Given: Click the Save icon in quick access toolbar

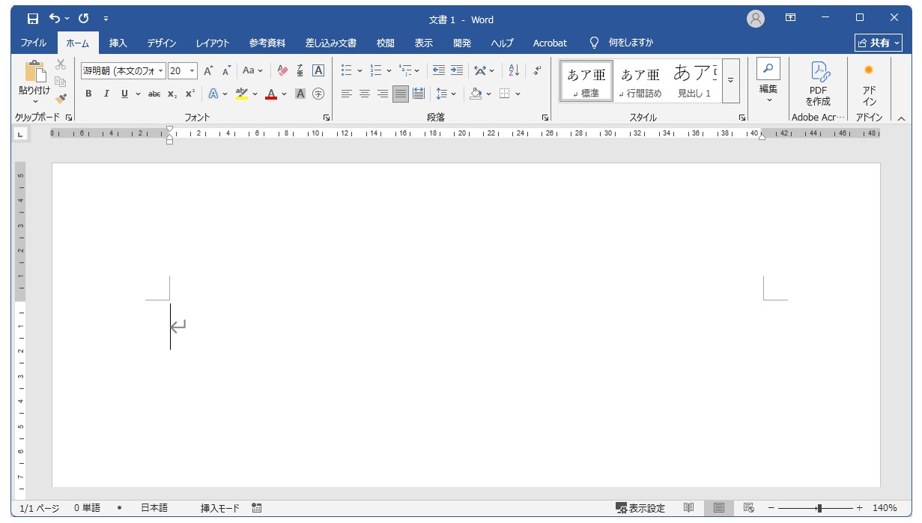Looking at the screenshot, I should [x=32, y=18].
